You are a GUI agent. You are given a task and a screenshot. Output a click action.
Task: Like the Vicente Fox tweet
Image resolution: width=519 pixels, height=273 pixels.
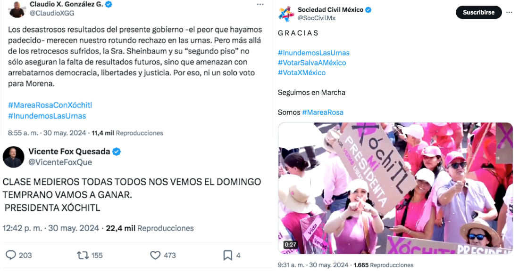point(155,255)
